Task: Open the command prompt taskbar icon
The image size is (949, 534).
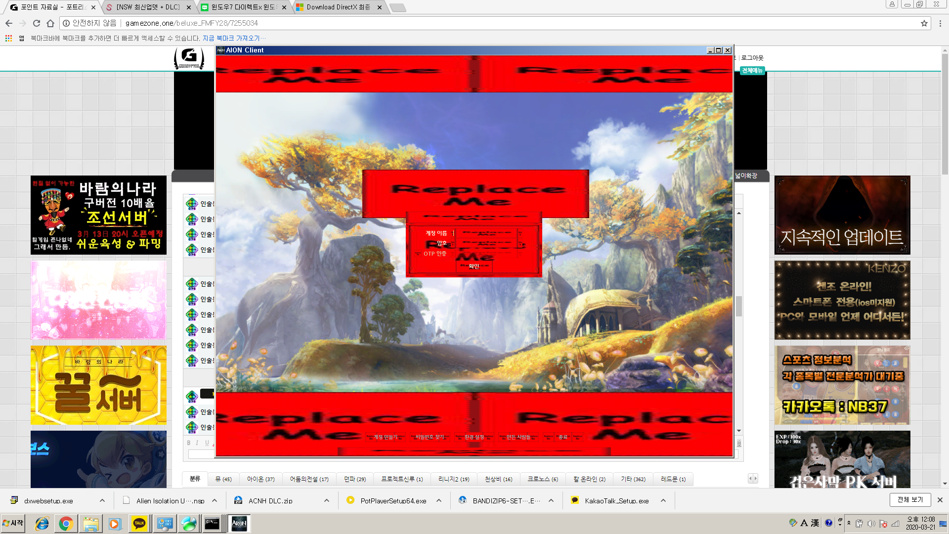Action: (x=212, y=523)
